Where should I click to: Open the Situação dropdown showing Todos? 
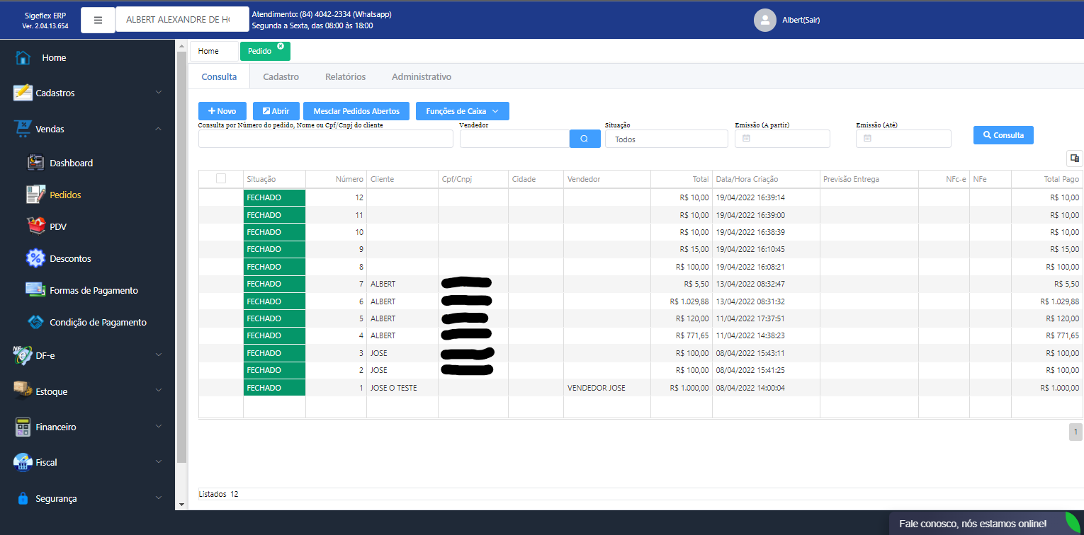[666, 139]
